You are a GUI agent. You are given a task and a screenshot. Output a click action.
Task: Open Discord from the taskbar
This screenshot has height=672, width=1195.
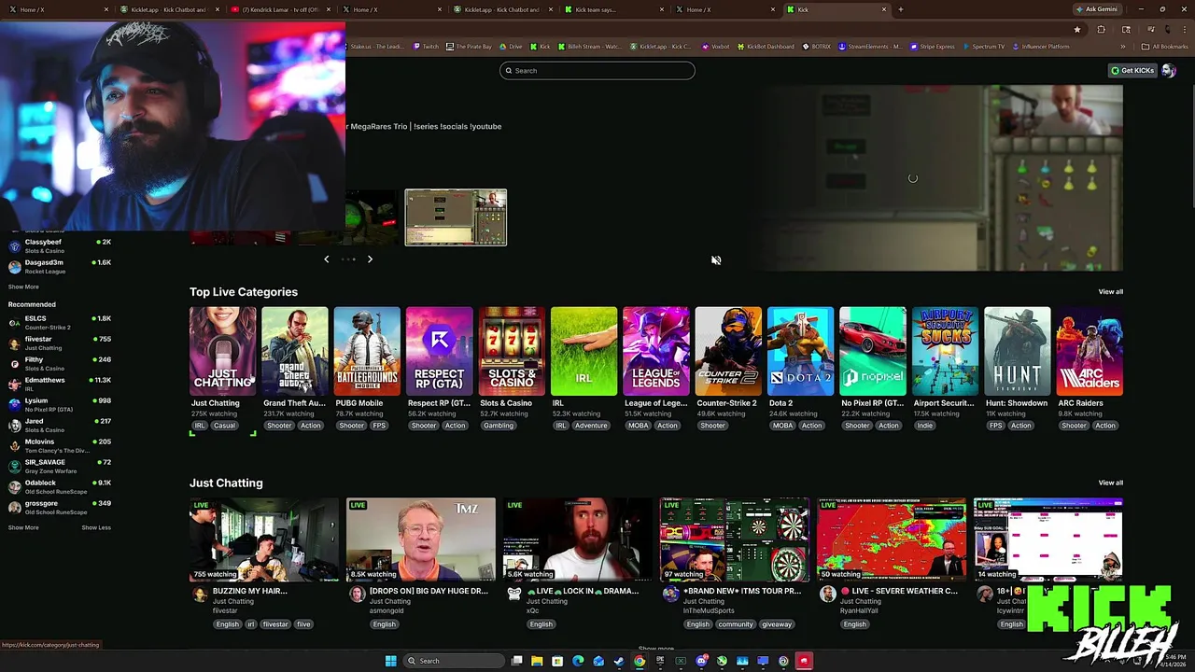(701, 661)
